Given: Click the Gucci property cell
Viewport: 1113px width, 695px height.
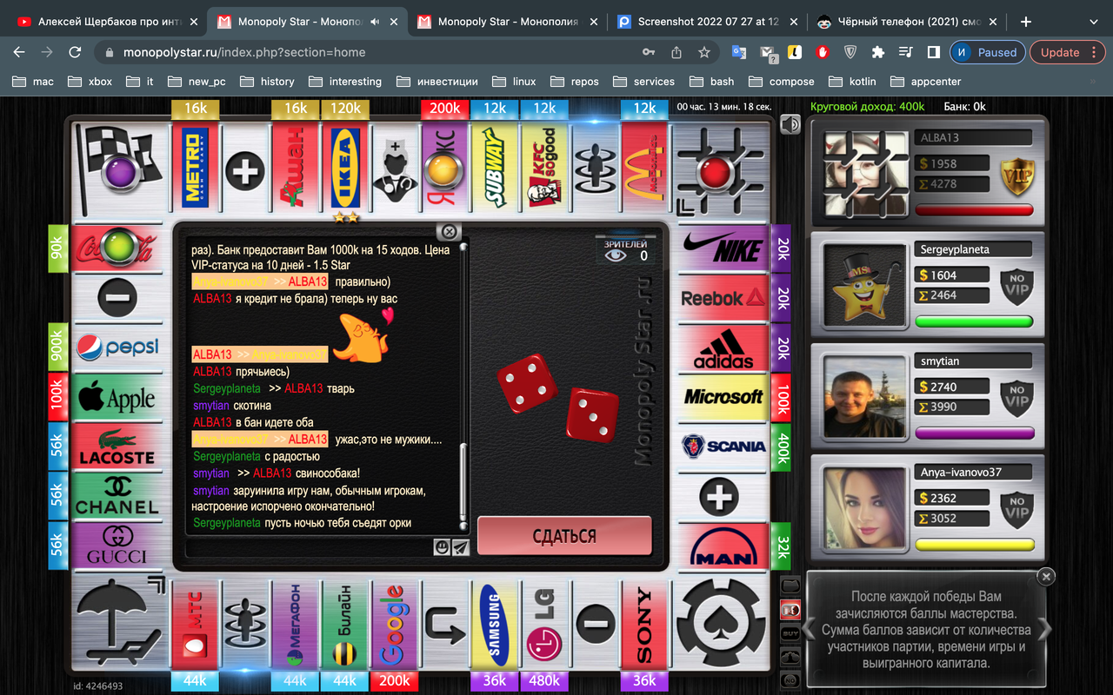Looking at the screenshot, I should (117, 547).
